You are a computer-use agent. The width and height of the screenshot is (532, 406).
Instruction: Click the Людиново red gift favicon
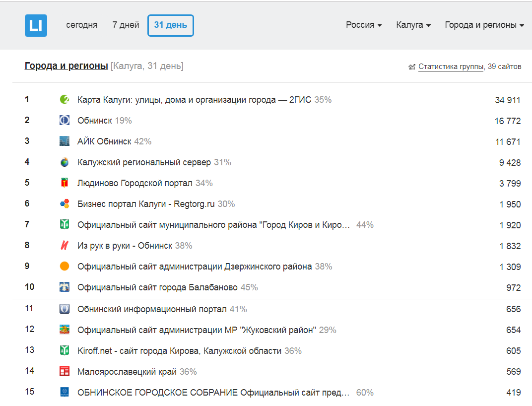pos(65,183)
